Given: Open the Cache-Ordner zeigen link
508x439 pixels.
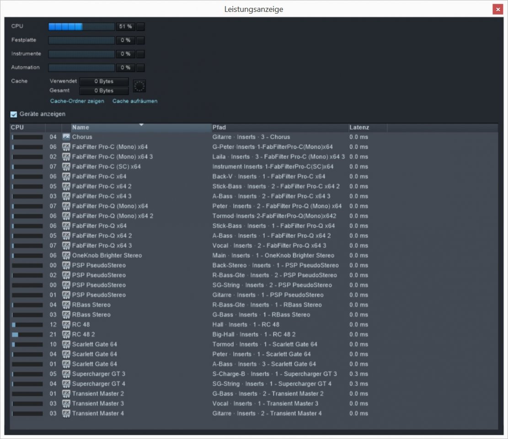Looking at the screenshot, I should (77, 101).
